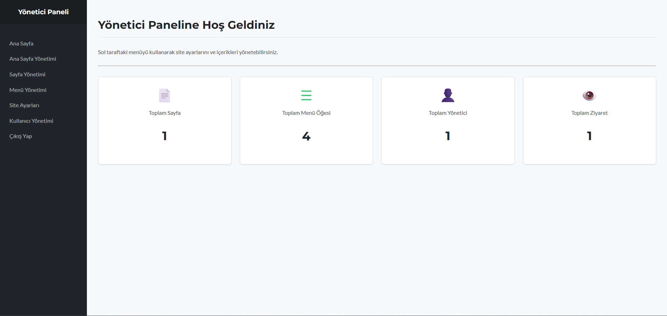Image resolution: width=667 pixels, height=316 pixels.
Task: Click the menu item count number 4
Action: [306, 136]
